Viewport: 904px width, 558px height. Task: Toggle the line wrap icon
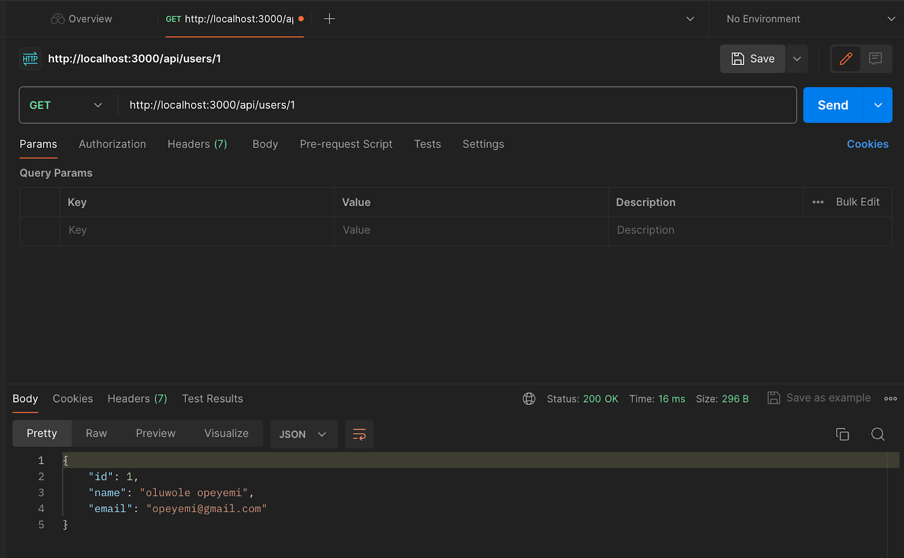coord(359,434)
